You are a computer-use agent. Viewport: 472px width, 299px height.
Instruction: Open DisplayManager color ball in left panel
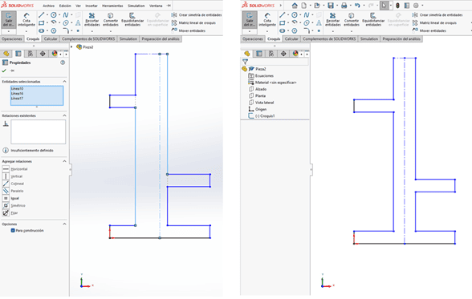[55, 54]
